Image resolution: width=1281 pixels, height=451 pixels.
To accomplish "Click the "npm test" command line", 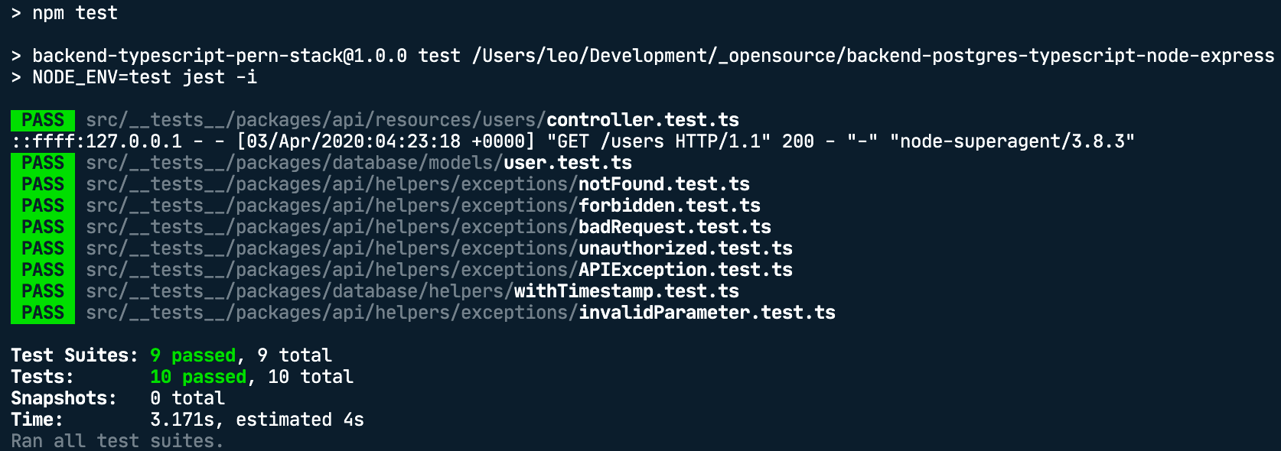I will (75, 13).
